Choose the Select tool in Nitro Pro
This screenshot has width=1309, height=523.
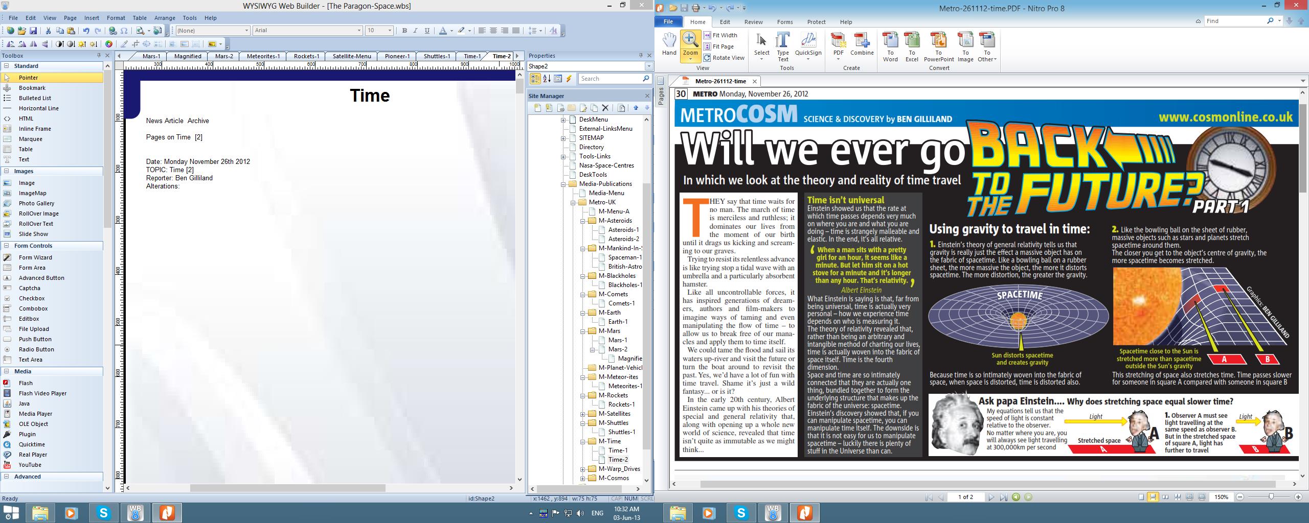pos(761,46)
